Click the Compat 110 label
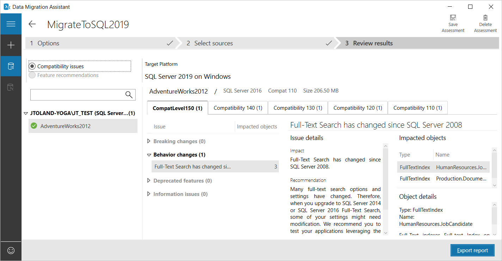This screenshot has height=261, width=502. (282, 91)
